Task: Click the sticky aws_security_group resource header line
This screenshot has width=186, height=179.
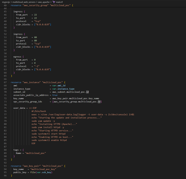Action: [x=42, y=5]
